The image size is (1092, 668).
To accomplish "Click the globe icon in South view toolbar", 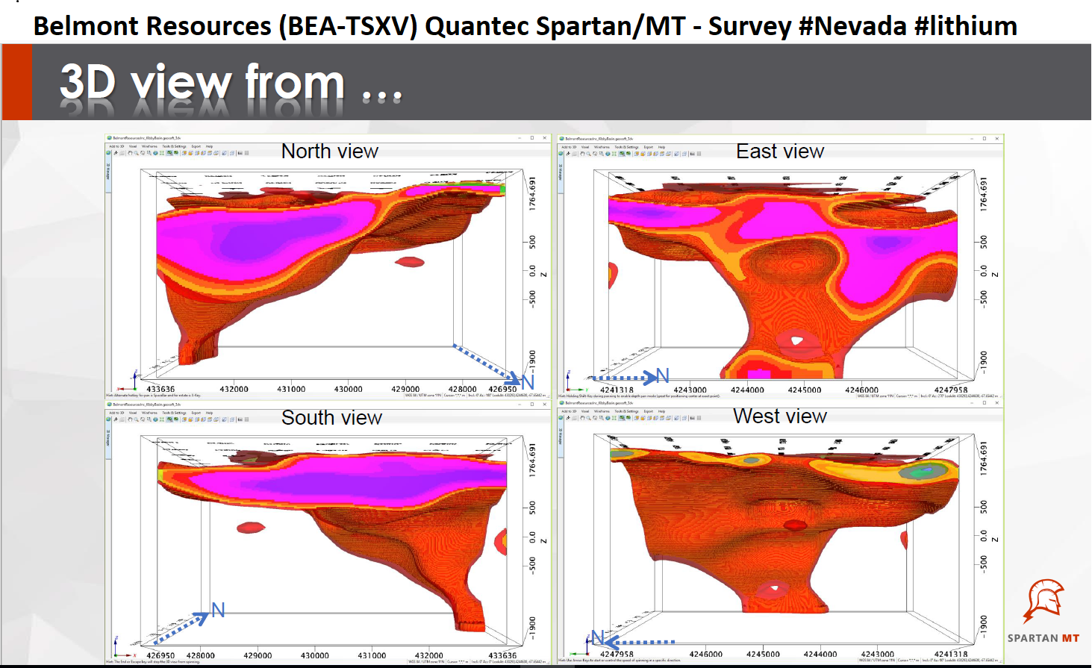I will (x=155, y=419).
